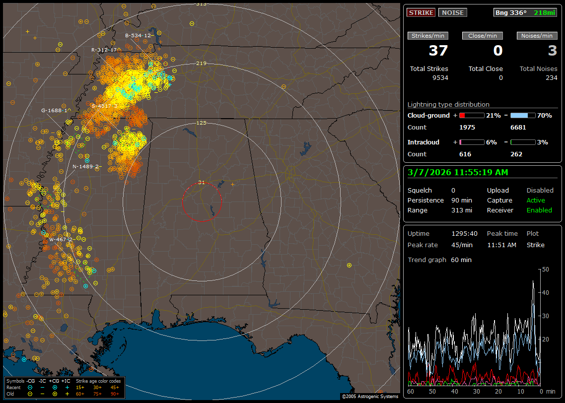Toggle the NOISE mode button
This screenshot has height=403, width=565.
[452, 13]
